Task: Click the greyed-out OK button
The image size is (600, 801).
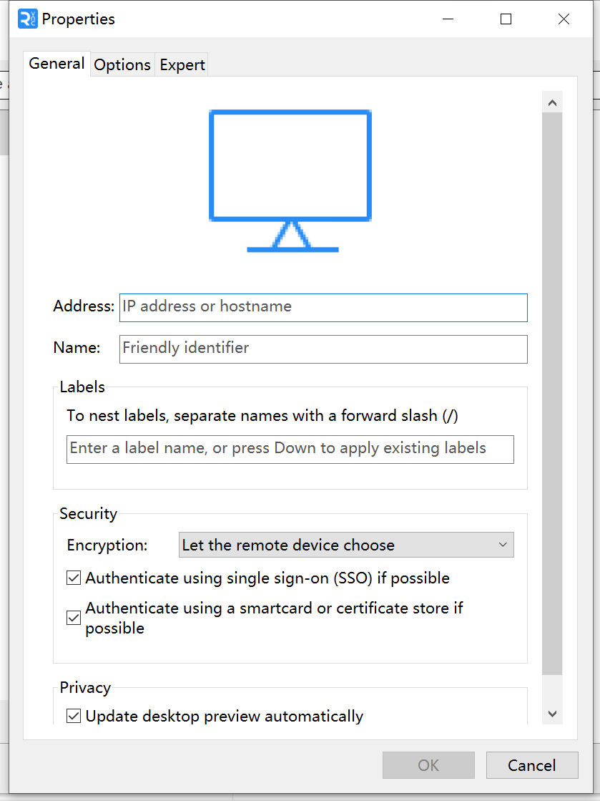Action: (428, 764)
